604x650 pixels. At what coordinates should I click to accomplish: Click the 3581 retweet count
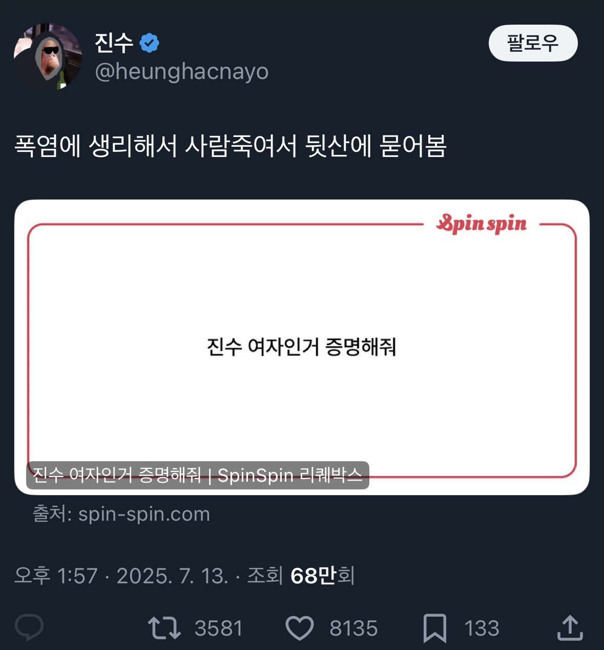click(219, 628)
